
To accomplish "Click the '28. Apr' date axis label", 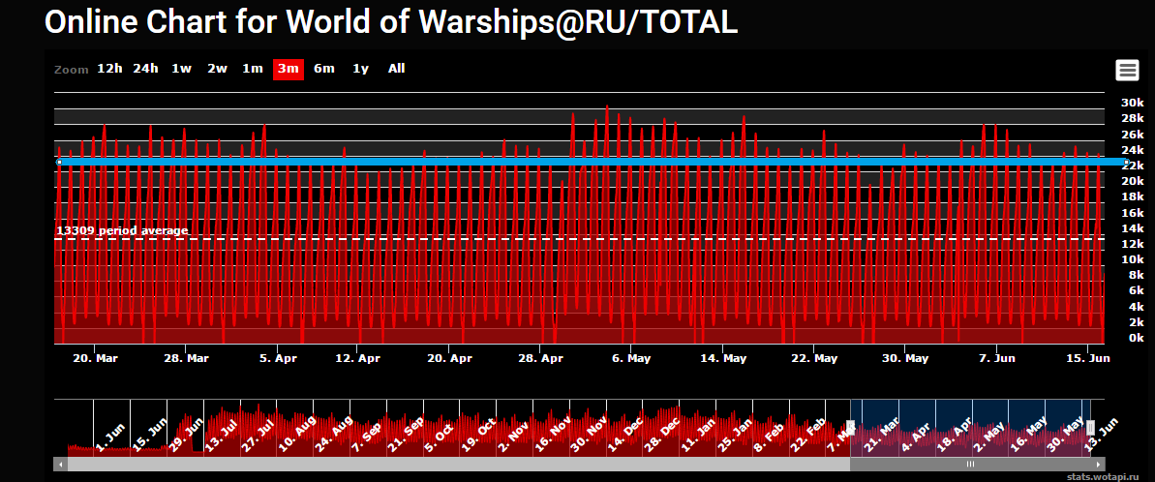I will (540, 358).
